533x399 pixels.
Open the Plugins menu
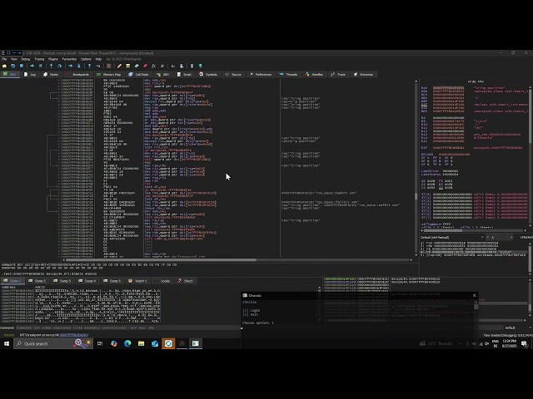click(53, 59)
